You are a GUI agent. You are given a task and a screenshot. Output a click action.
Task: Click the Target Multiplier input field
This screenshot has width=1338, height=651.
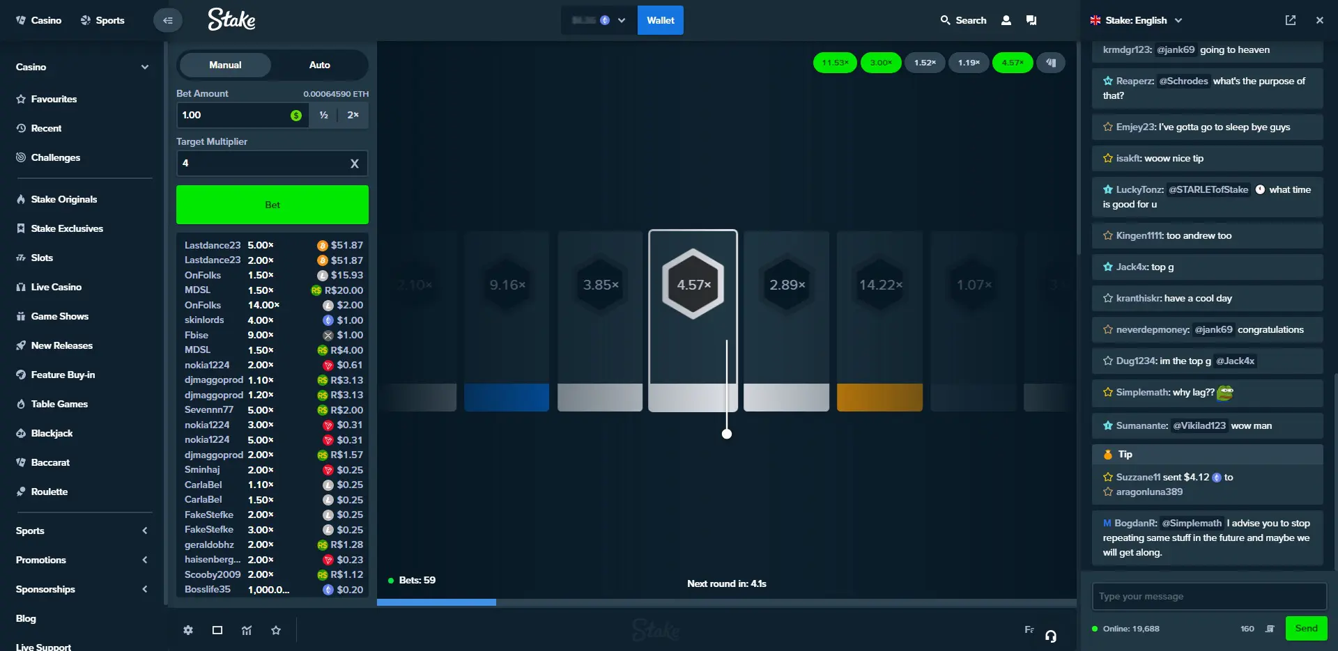272,164
